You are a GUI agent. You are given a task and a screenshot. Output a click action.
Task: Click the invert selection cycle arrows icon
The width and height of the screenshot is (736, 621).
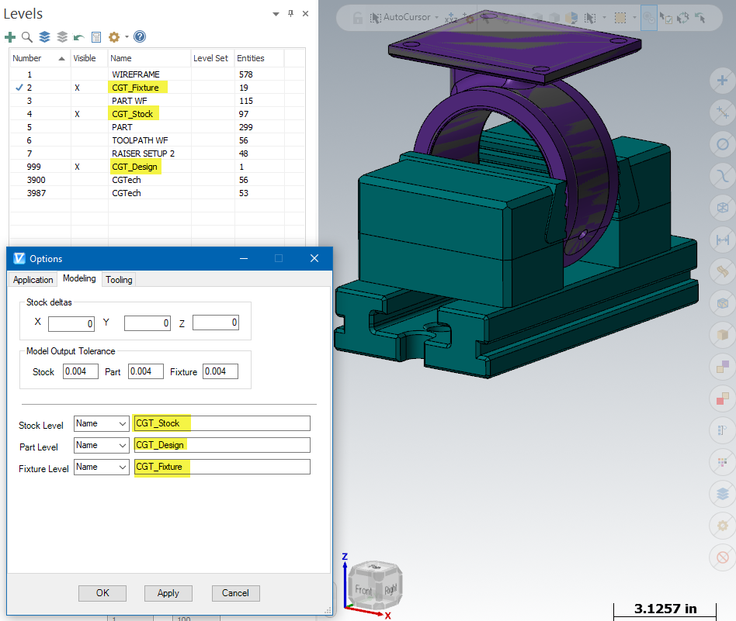(683, 18)
